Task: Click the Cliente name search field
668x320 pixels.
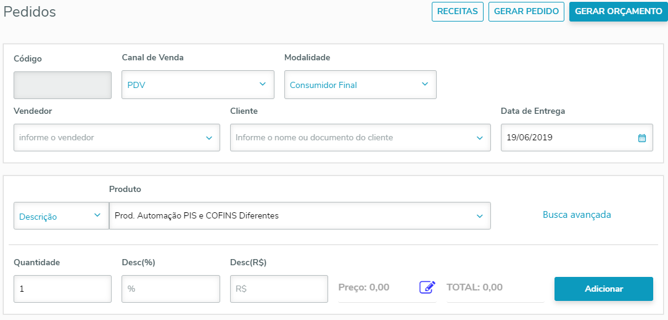Action: point(352,138)
